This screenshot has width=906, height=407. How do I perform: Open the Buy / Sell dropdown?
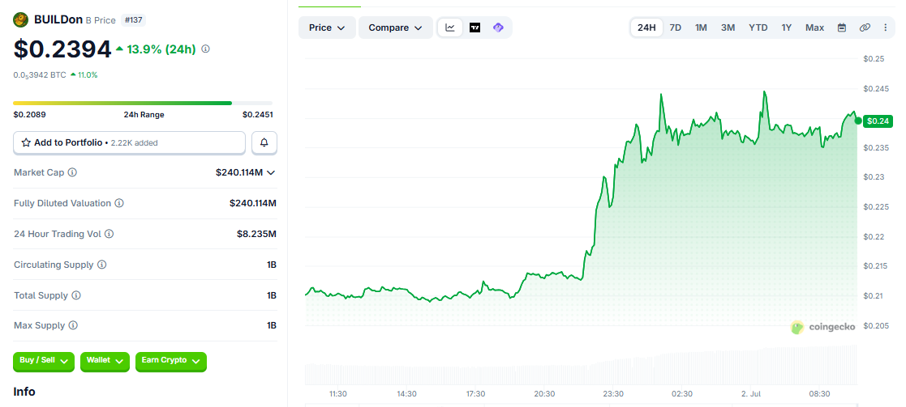tap(44, 361)
